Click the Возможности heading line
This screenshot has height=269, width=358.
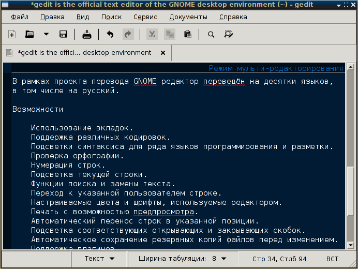coord(38,109)
